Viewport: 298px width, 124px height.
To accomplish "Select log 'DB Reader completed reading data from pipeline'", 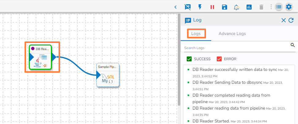I will (x=231, y=98).
